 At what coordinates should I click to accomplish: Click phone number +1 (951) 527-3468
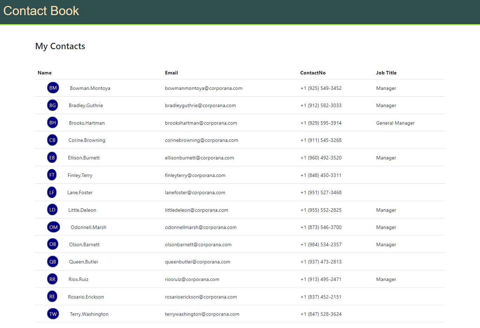(x=321, y=192)
